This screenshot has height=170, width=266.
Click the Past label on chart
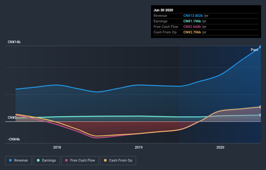coord(254,50)
